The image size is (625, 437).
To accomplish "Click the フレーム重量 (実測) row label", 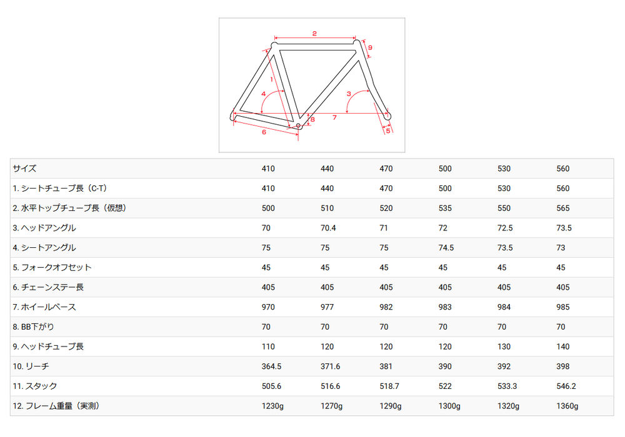I will pos(56,406).
